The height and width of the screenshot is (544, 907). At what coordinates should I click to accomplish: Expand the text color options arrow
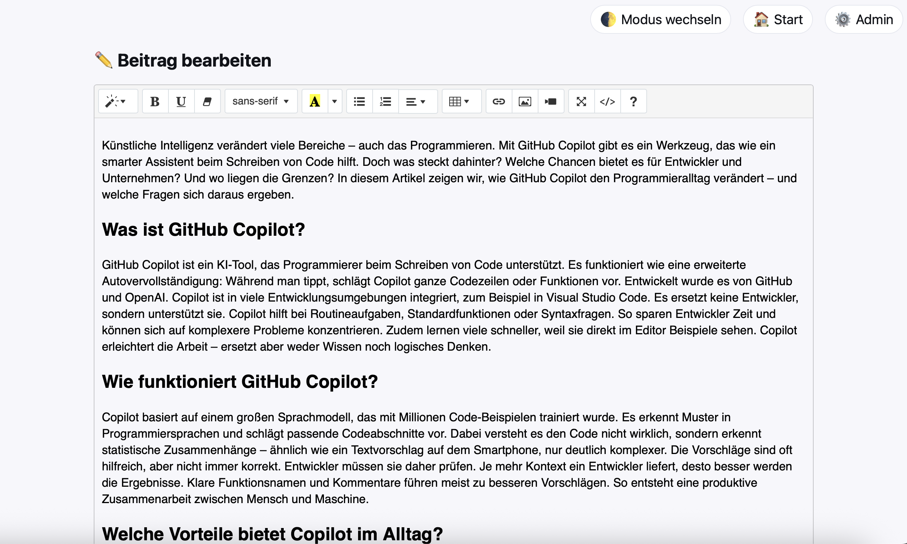[334, 102]
